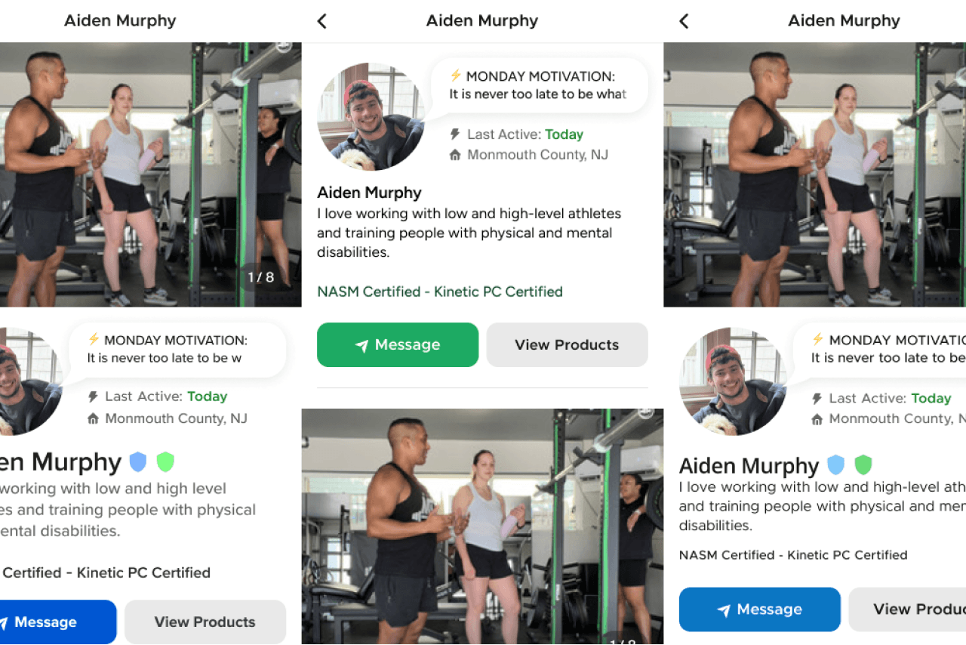Click the house icon beside Monmouth County in middle panel
The height and width of the screenshot is (645, 966).
455,155
